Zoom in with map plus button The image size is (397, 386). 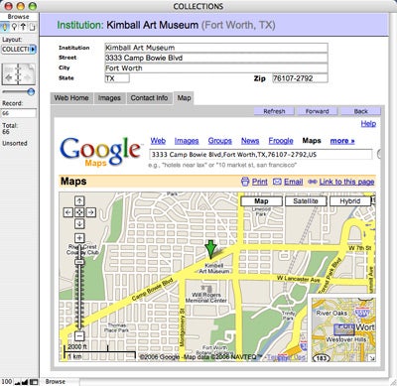[x=79, y=238]
